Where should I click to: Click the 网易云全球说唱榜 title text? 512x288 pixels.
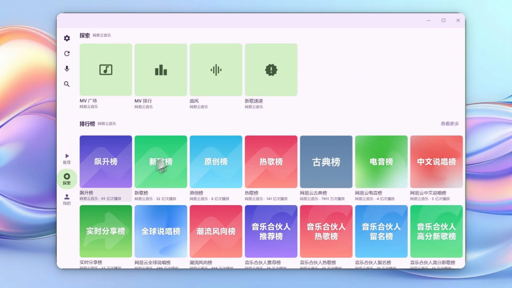[152, 262]
